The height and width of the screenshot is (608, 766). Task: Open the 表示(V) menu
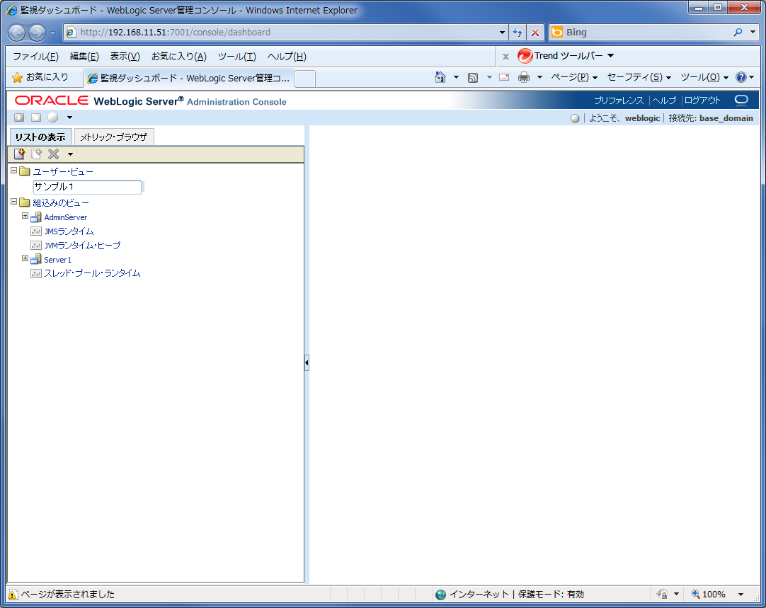125,57
